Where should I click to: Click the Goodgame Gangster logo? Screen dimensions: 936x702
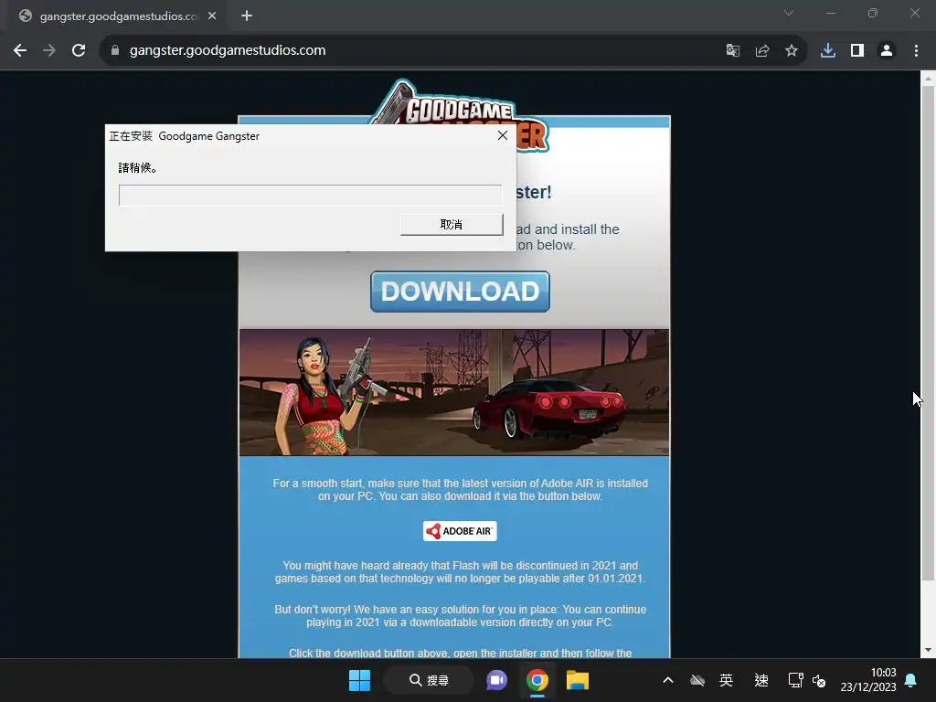pyautogui.click(x=460, y=101)
